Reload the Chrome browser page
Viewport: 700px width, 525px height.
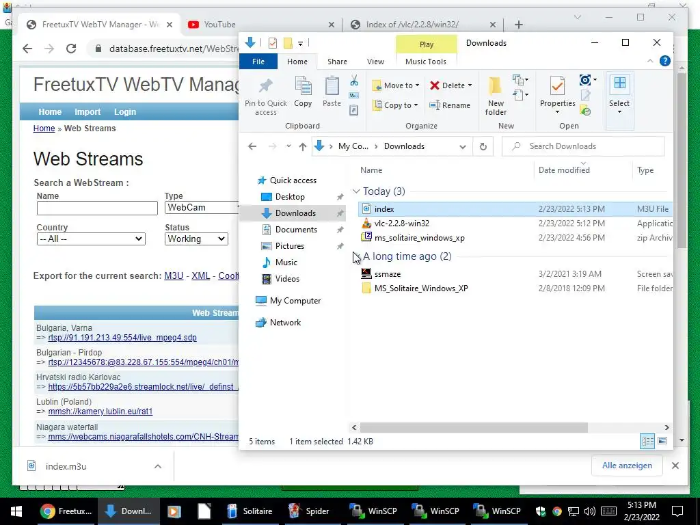71,49
